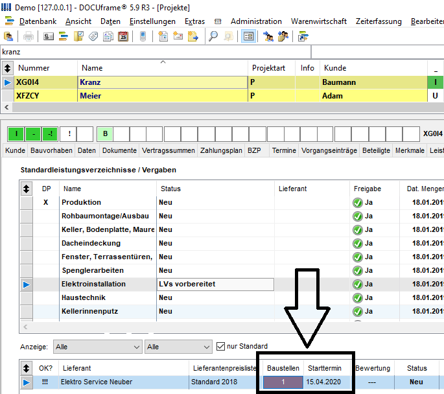Click the assign user arrow icon

pos(268,36)
